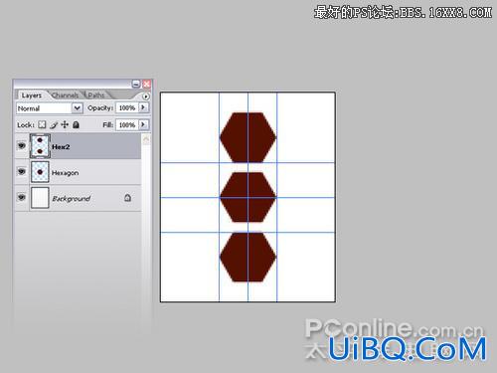Hide the Hexagon layer
The height and width of the screenshot is (373, 497).
point(22,171)
